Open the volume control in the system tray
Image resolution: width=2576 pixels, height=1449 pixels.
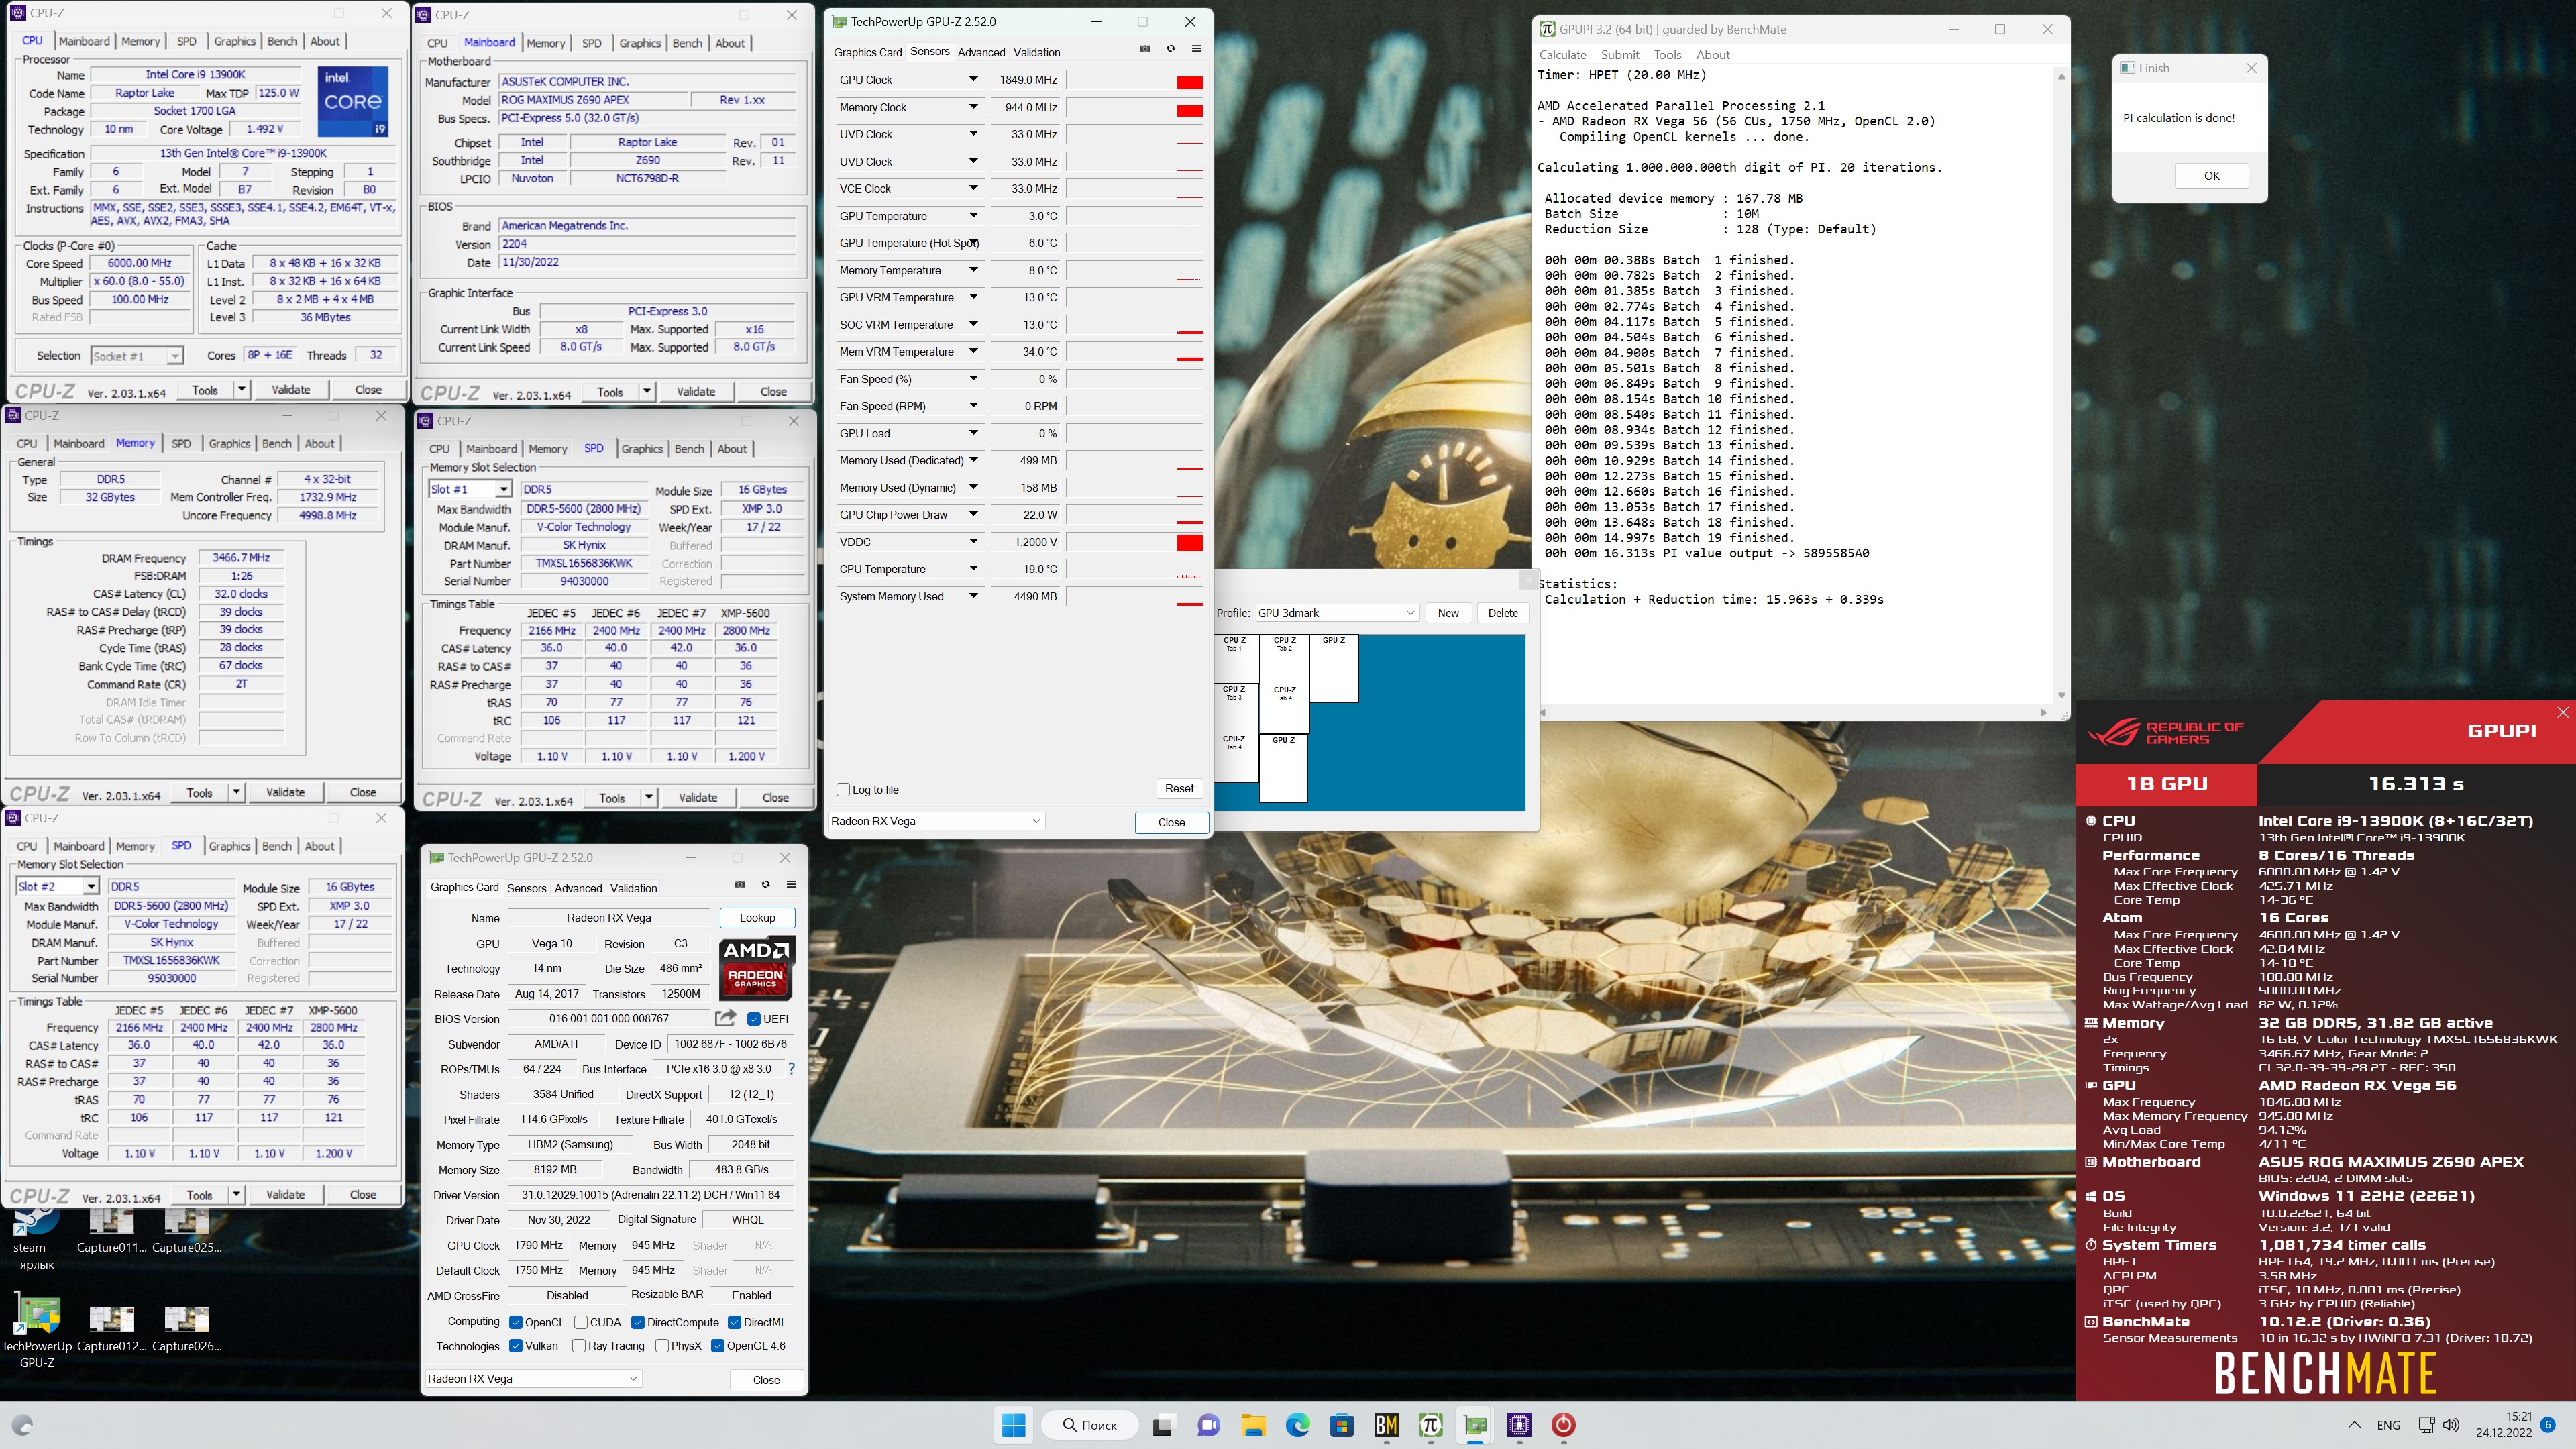(x=2451, y=1425)
